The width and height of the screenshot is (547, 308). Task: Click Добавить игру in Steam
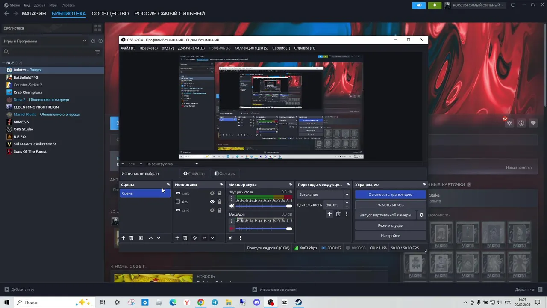pos(19,290)
